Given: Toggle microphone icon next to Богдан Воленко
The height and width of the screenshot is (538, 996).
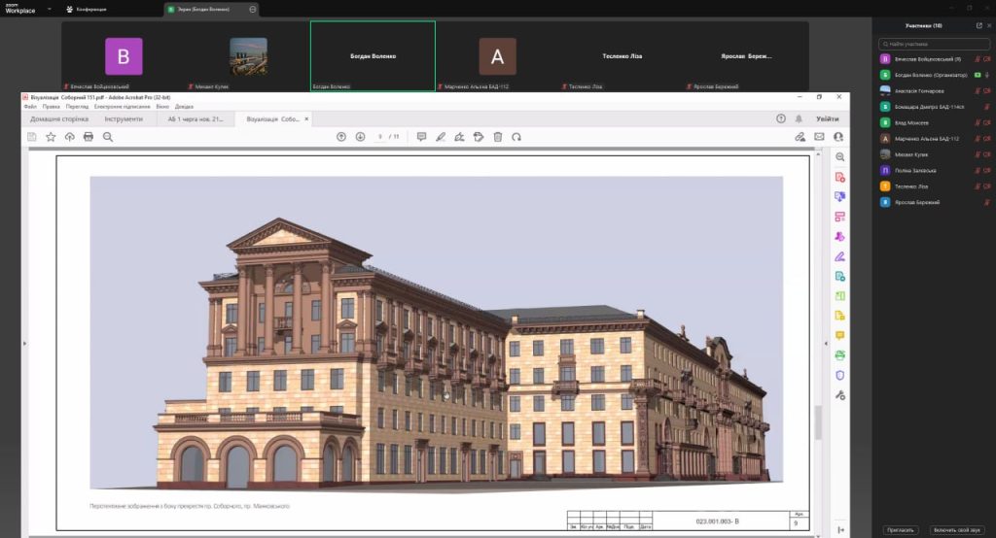Looking at the screenshot, I should (988, 75).
